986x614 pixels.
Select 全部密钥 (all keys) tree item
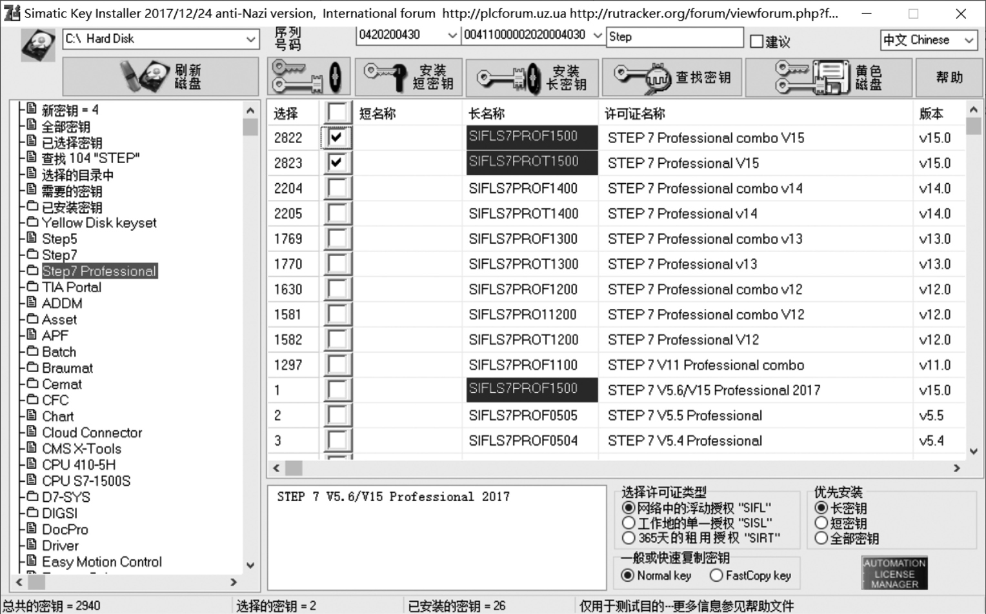point(66,126)
